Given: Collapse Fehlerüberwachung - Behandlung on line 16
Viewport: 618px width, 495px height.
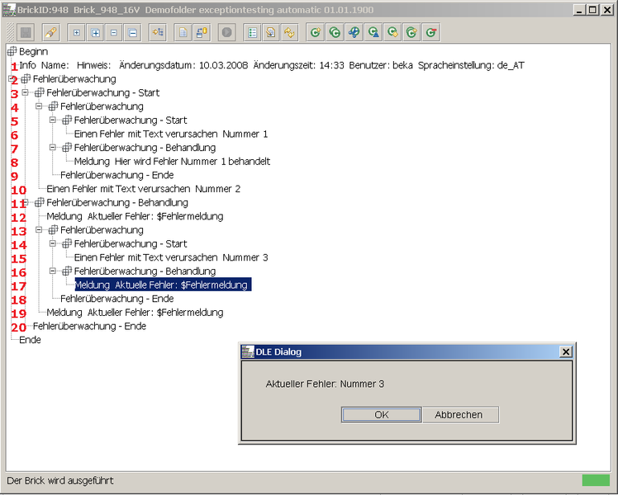Looking at the screenshot, I should point(53,271).
